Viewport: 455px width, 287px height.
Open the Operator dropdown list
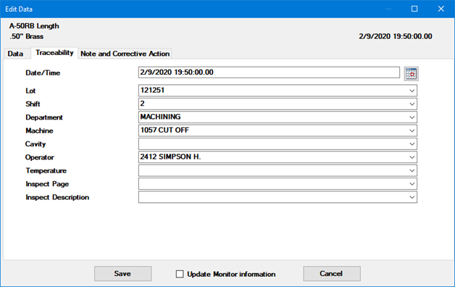coord(412,157)
